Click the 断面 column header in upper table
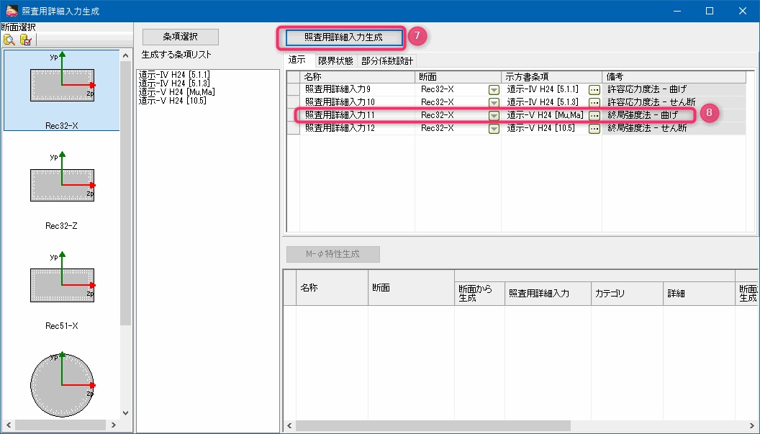The image size is (760, 434). [458, 77]
